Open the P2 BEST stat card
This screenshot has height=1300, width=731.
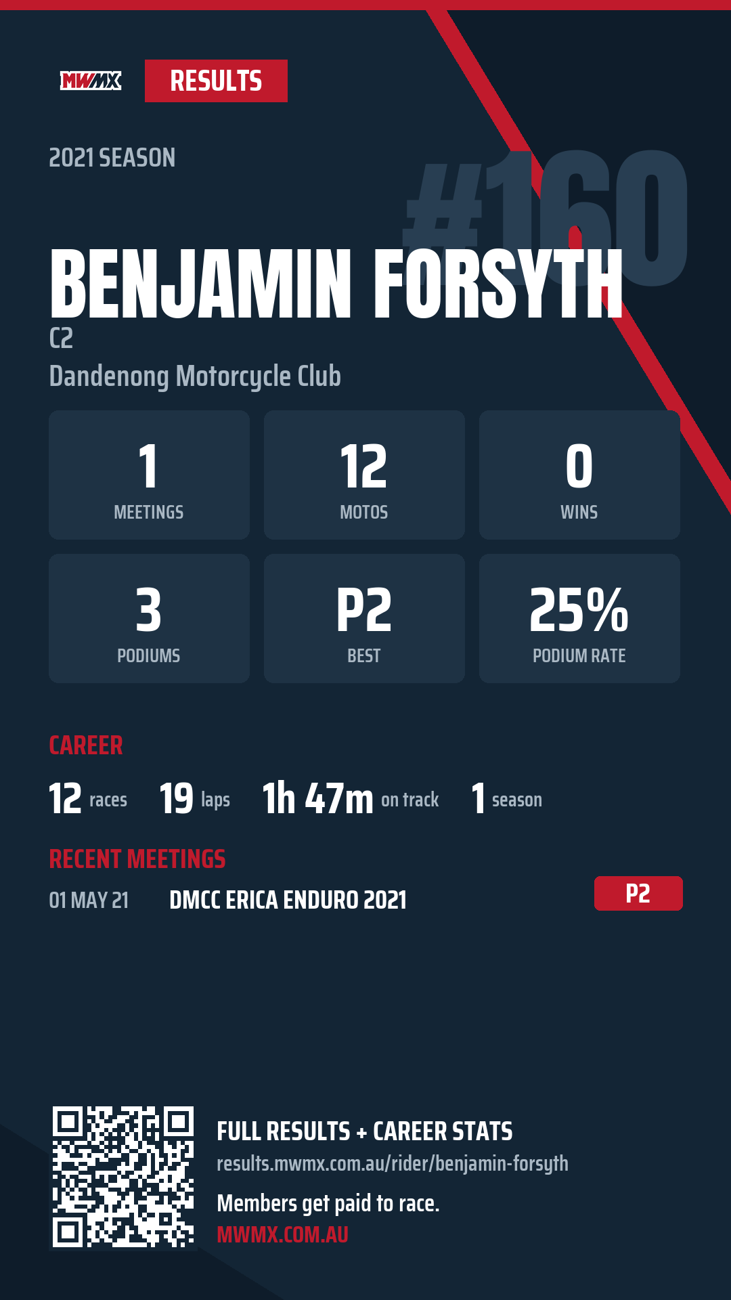(364, 618)
